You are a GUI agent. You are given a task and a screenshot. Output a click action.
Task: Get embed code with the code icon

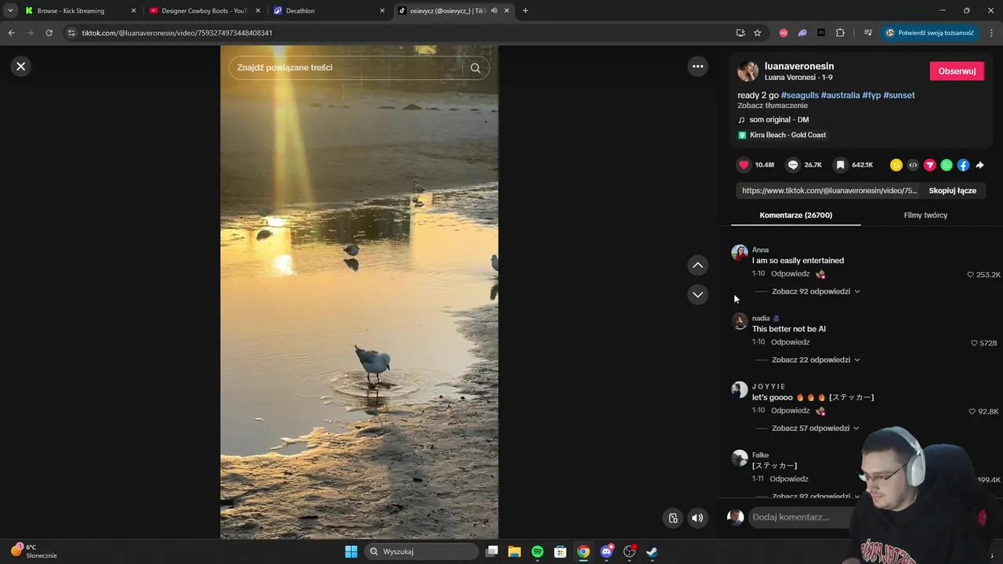[913, 165]
